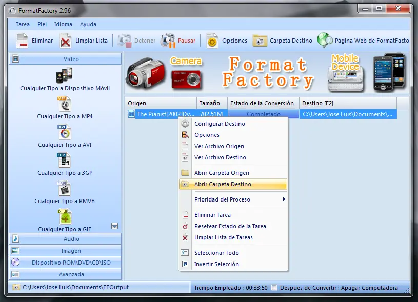Click the Tiempo Empleado 00:33:50 status text
This screenshot has width=418, height=302.
pyautogui.click(x=231, y=288)
